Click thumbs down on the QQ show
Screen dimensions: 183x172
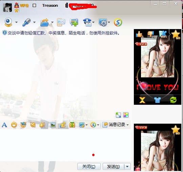[151, 34]
